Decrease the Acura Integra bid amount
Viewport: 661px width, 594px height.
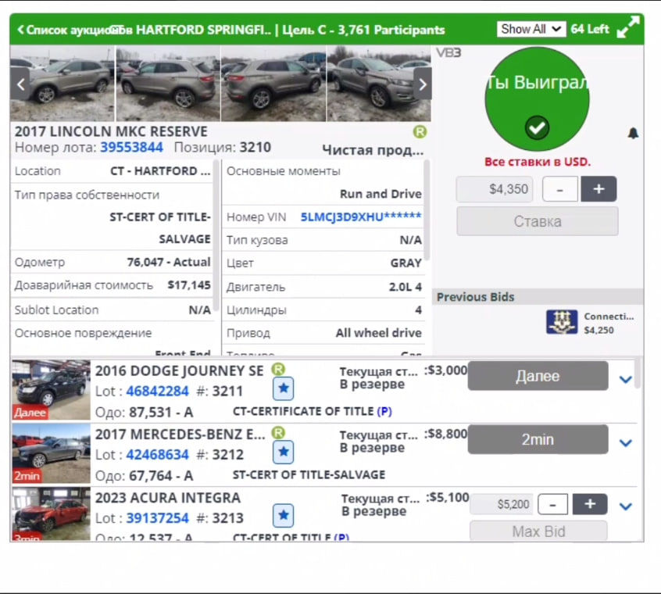tap(553, 504)
